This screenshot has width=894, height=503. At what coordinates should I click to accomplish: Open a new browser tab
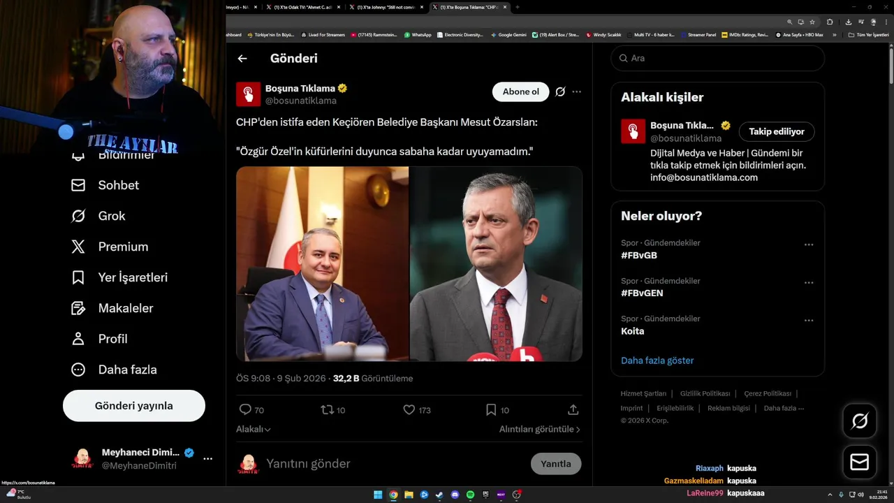(517, 7)
